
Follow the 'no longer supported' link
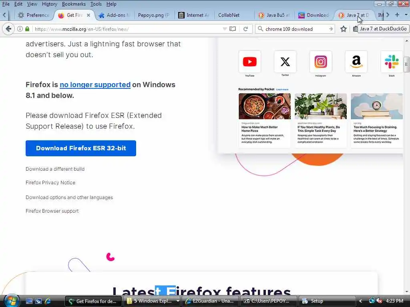coord(95,85)
